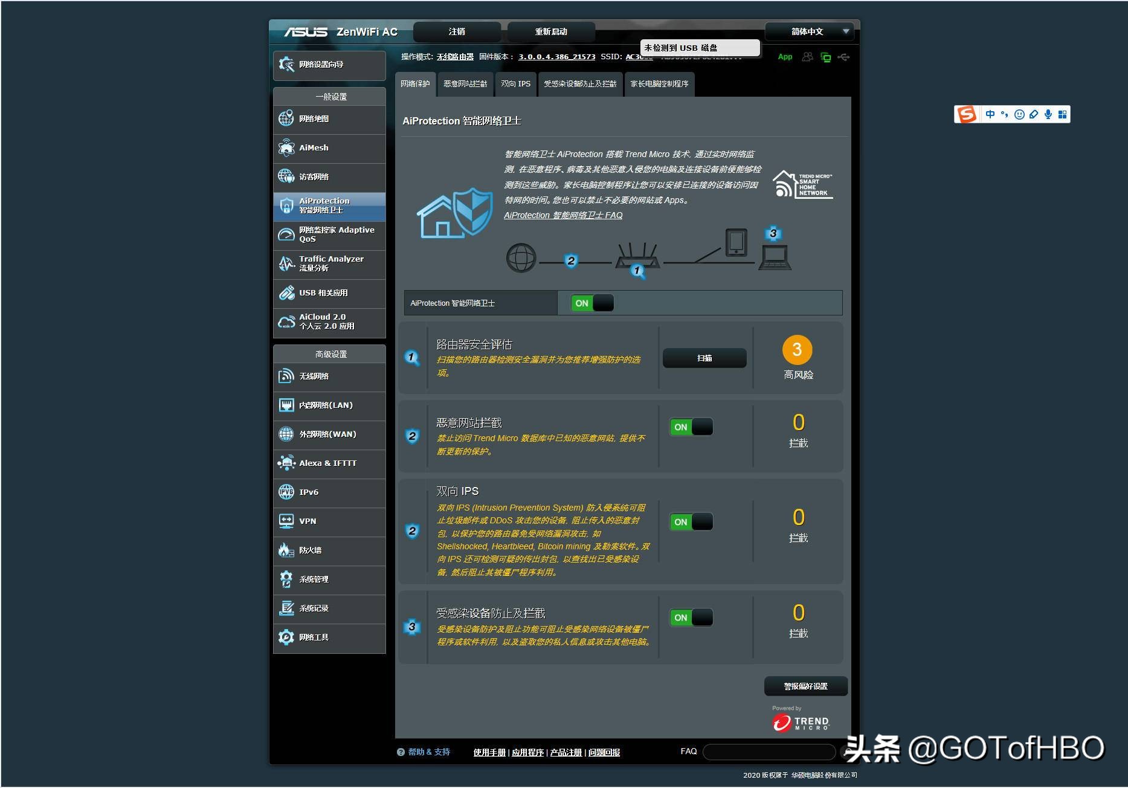Image resolution: width=1128 pixels, height=788 pixels.
Task: Open the 防火墙 firewall flame icon
Action: pos(286,550)
